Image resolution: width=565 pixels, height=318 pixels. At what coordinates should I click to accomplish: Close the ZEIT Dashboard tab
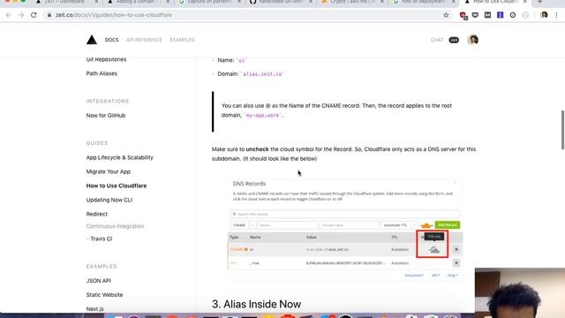click(x=96, y=2)
